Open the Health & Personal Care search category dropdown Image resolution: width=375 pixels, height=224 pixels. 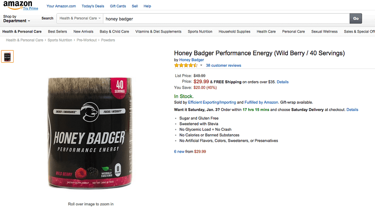coord(80,18)
